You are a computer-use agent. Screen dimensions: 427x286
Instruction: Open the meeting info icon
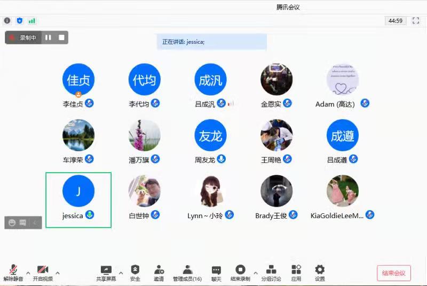point(7,21)
